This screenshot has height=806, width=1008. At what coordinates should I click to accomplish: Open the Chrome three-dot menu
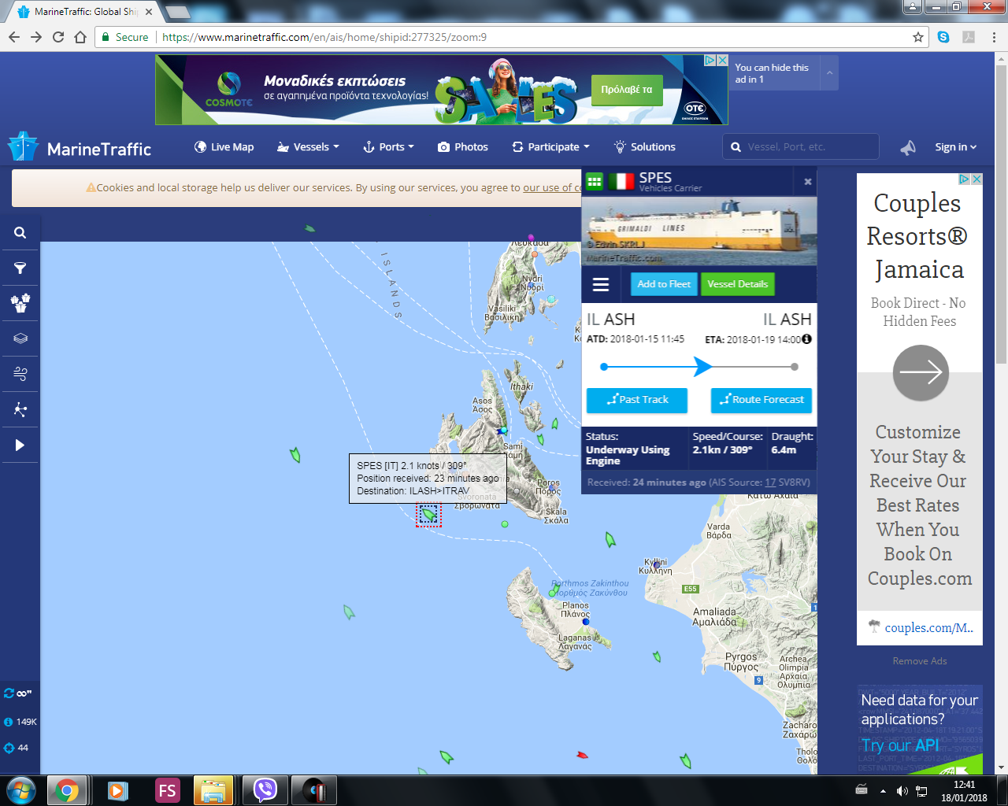tap(994, 37)
